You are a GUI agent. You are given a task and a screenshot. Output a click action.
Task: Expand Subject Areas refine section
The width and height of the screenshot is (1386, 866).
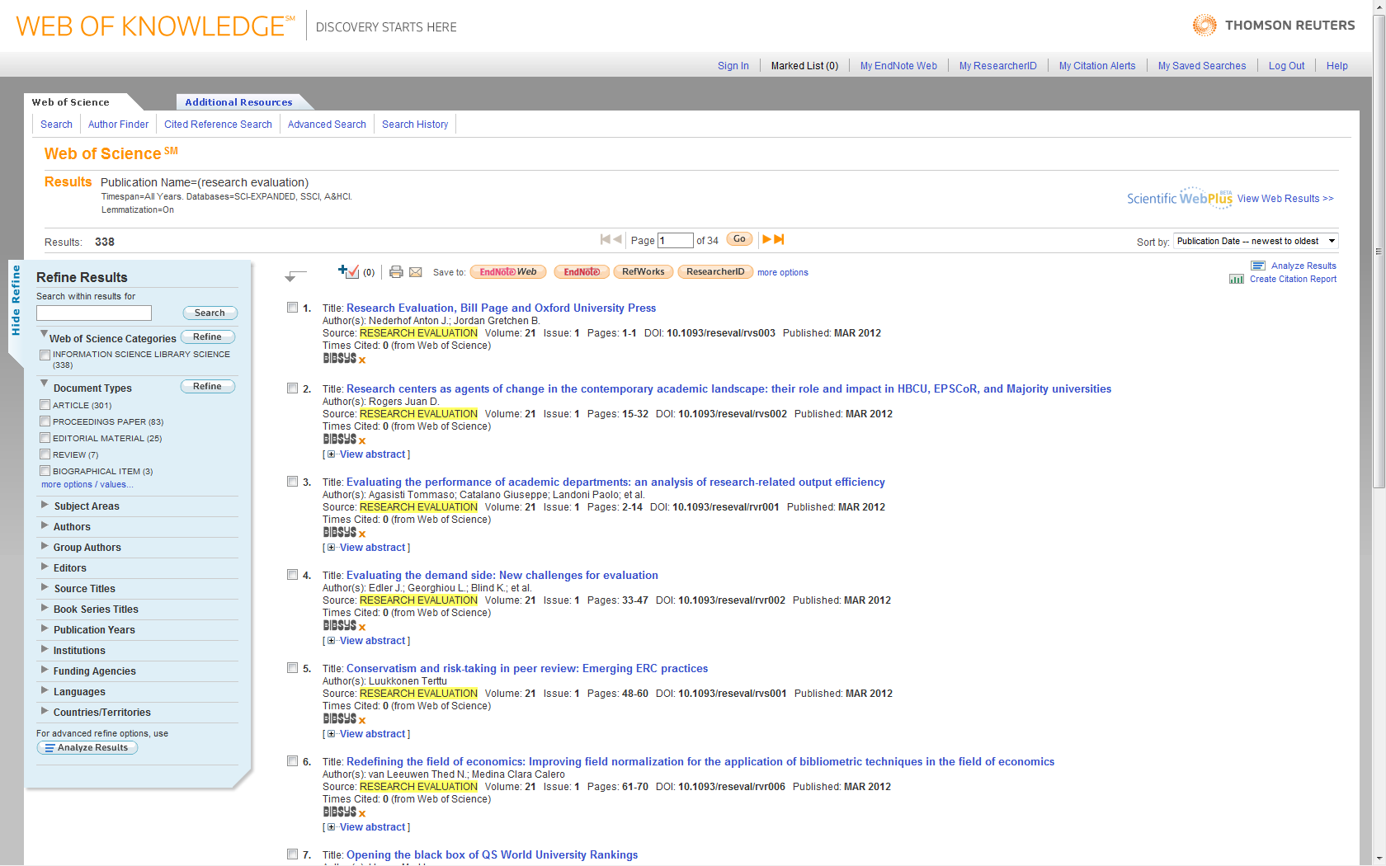click(45, 505)
